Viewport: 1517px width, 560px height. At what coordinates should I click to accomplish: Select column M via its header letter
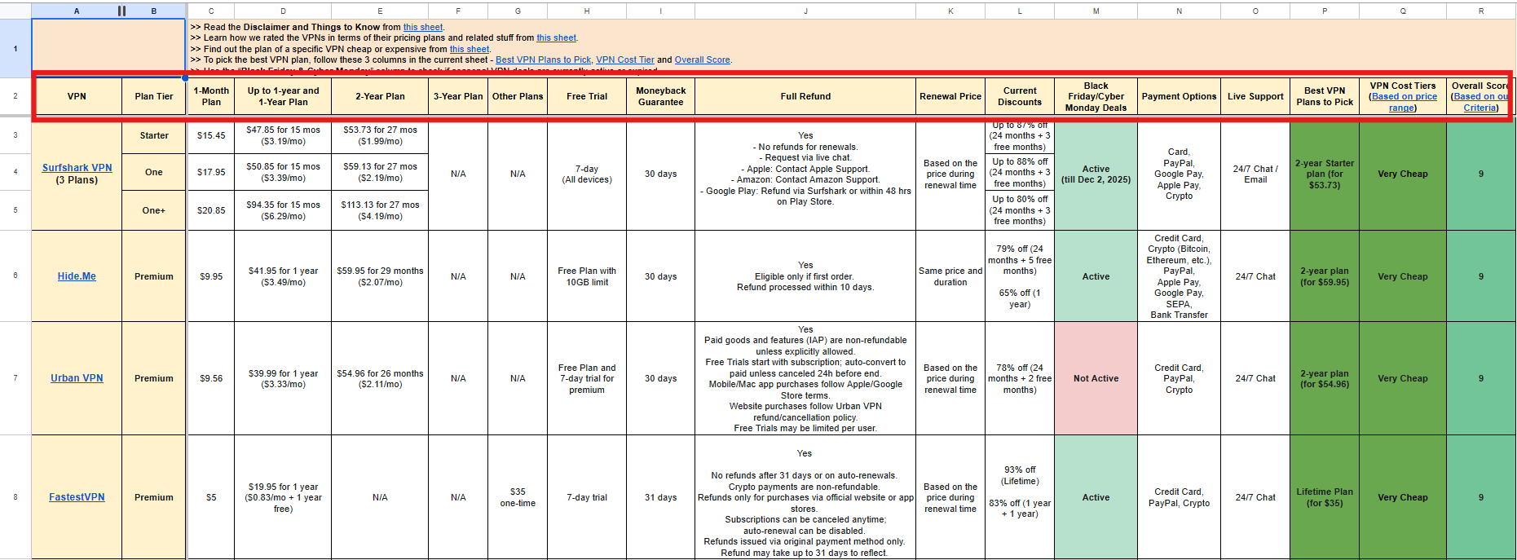point(1096,11)
